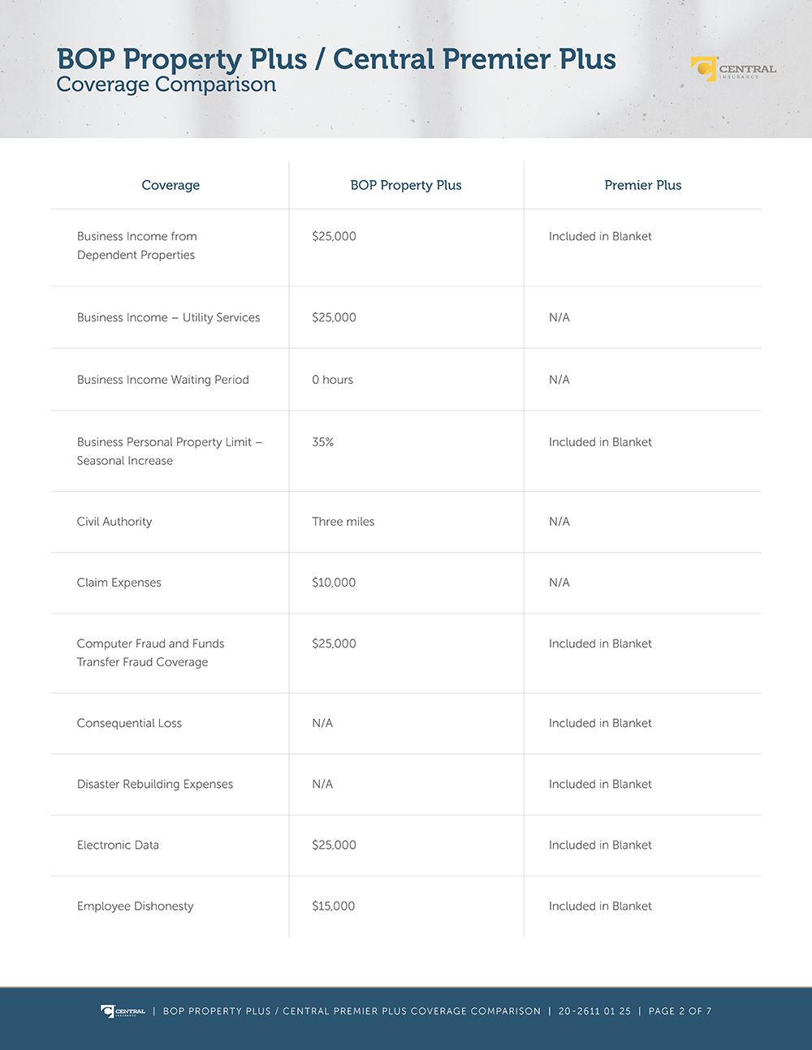Click "Included in Blanket" in Electronic Data row
The image size is (812, 1050).
coord(600,845)
